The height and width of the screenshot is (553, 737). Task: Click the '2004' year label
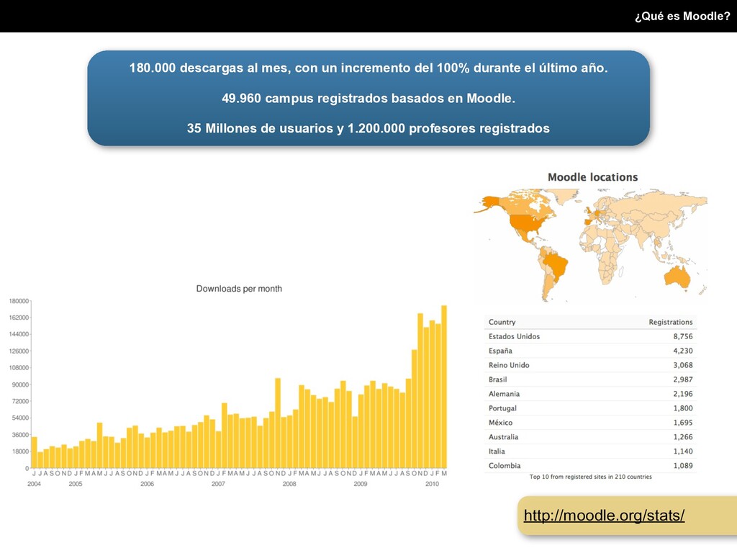point(35,484)
